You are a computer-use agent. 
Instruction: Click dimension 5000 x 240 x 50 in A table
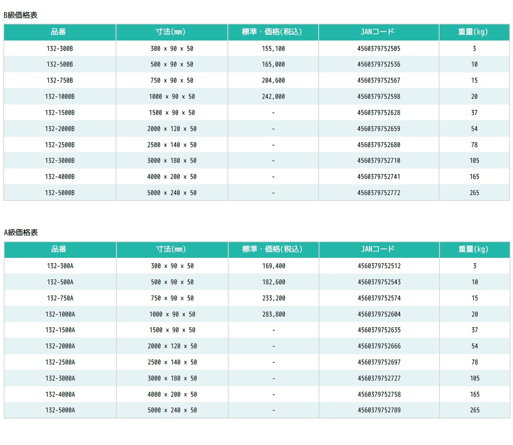coord(172,410)
